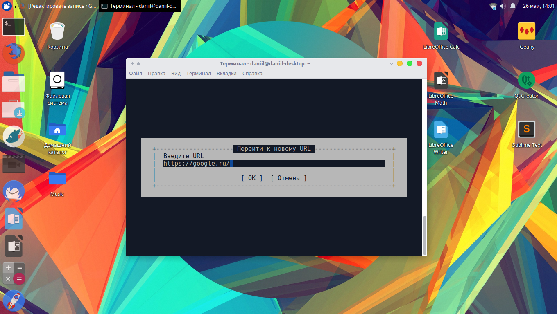Open the blue bird app dock icon
The width and height of the screenshot is (557, 314).
pyautogui.click(x=14, y=136)
